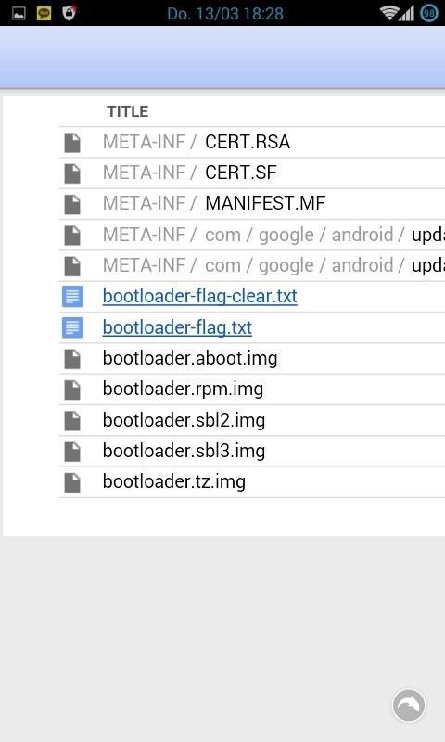This screenshot has width=445, height=742.
Task: Click the file icon beside CERT.RSA
Action: pyautogui.click(x=72, y=143)
